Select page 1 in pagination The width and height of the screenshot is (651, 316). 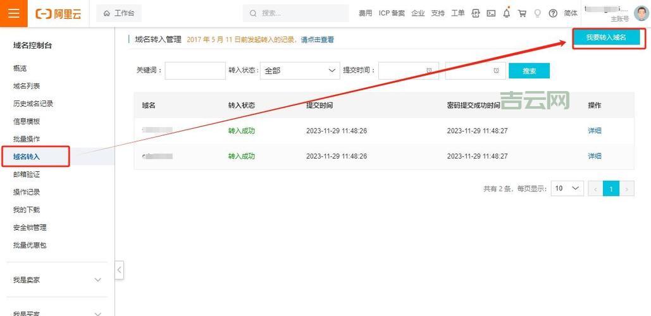click(611, 189)
